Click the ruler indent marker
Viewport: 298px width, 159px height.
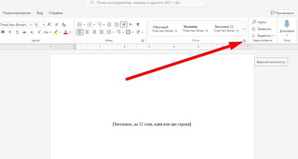click(x=75, y=46)
